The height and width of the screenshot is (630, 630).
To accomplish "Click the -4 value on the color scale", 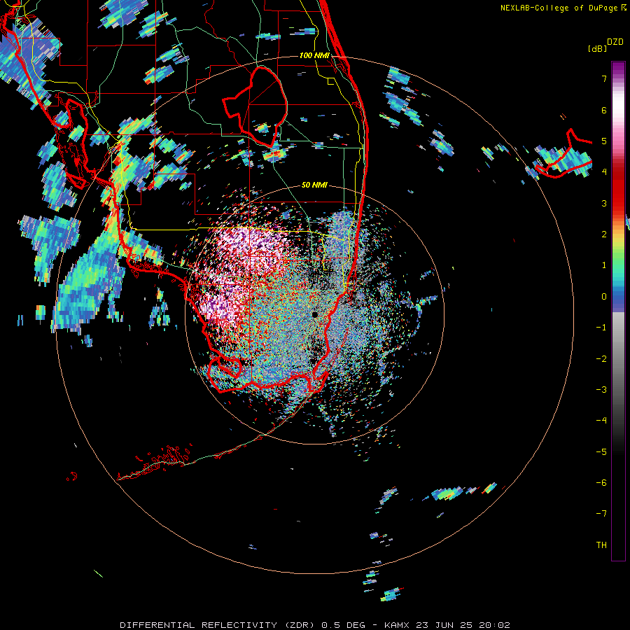I will [x=601, y=421].
